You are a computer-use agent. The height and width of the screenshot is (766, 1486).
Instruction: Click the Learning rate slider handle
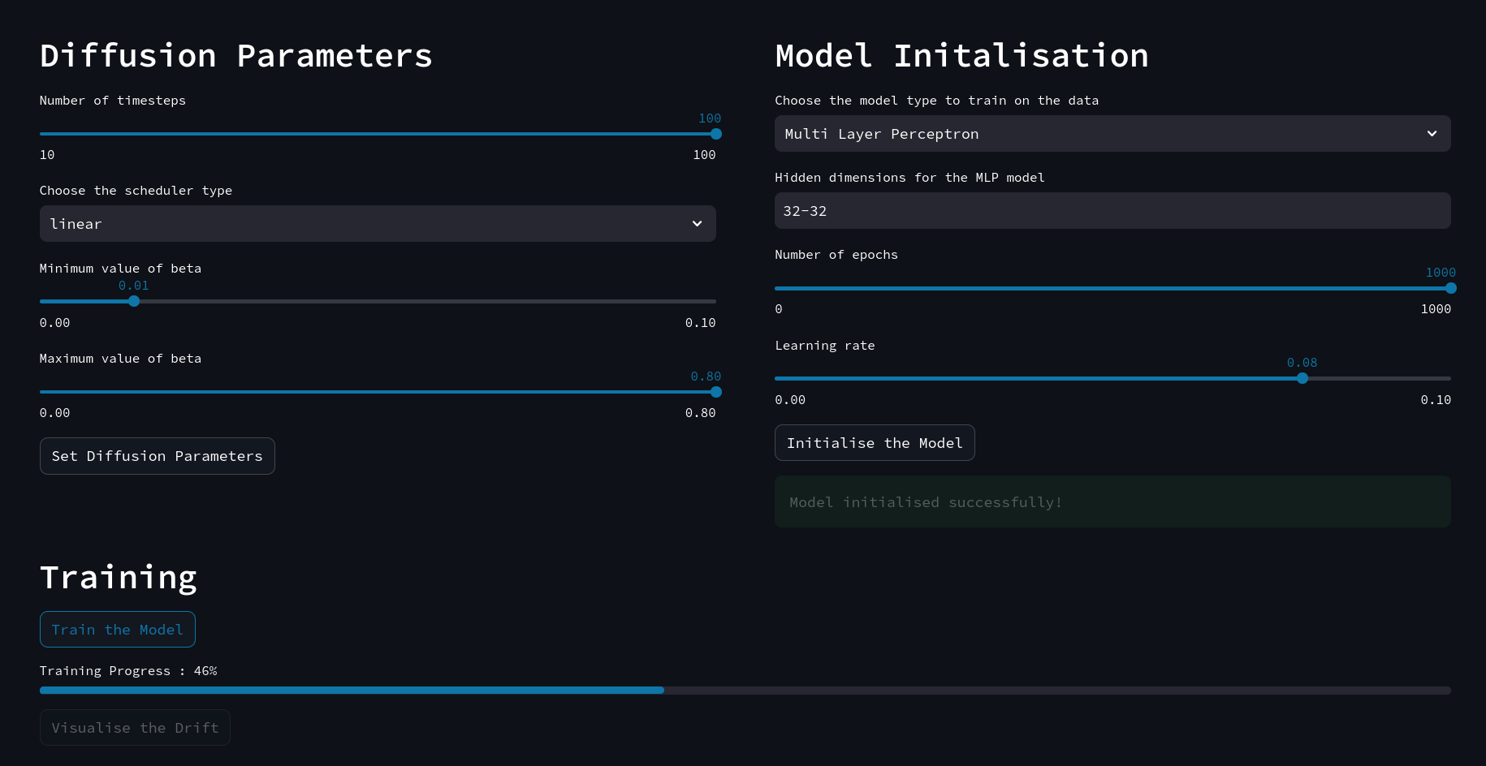pyautogui.click(x=1302, y=379)
